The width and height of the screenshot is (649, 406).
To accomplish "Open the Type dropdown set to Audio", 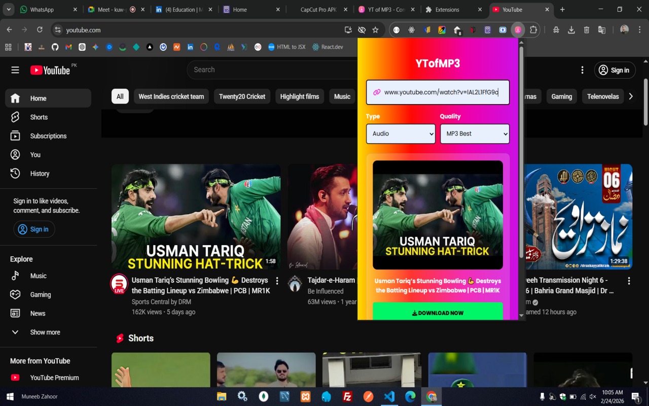I will 401,133.
